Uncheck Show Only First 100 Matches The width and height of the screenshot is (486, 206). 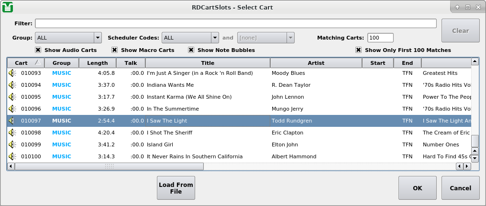point(358,50)
